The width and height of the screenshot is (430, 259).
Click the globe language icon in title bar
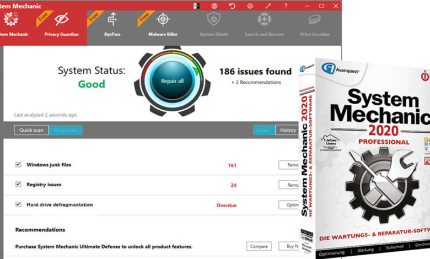[x=214, y=6]
